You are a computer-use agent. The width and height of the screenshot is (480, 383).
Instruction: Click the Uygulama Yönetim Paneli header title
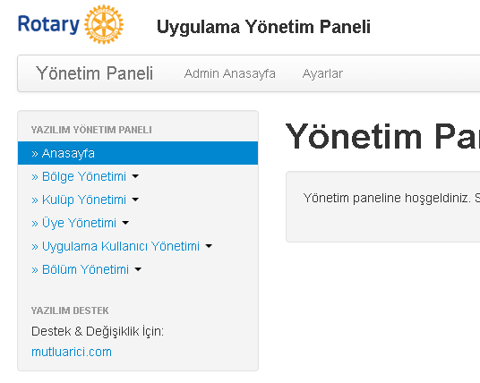[x=263, y=27]
